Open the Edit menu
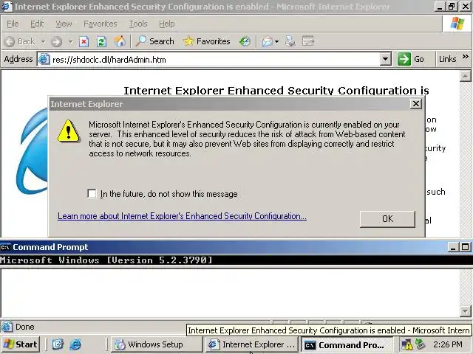 tap(37, 24)
